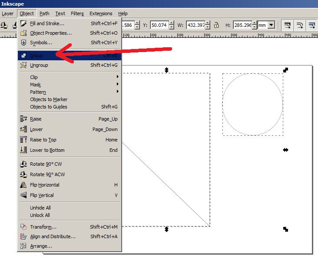Open Align and Distribute dialog
The height and width of the screenshot is (259, 318).
[x=70, y=236]
